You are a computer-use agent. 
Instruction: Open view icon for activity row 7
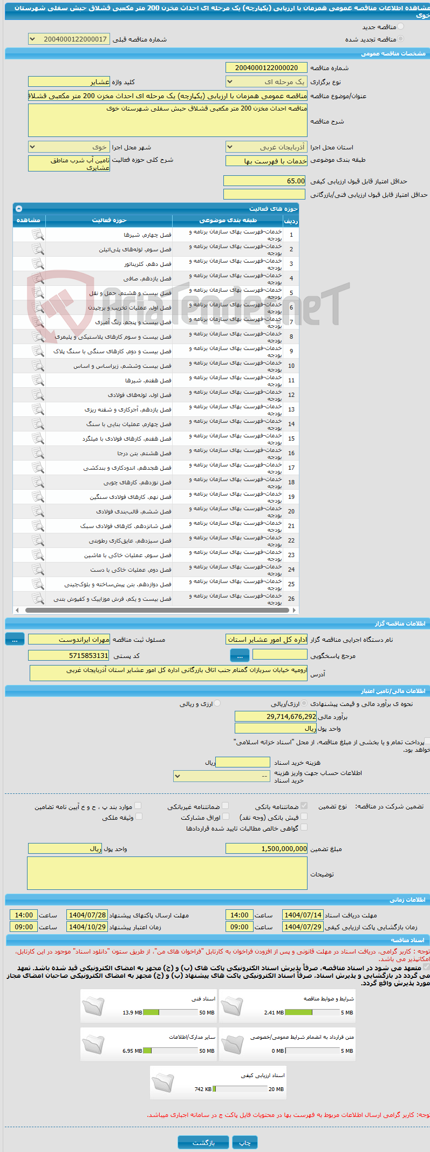pos(38,322)
